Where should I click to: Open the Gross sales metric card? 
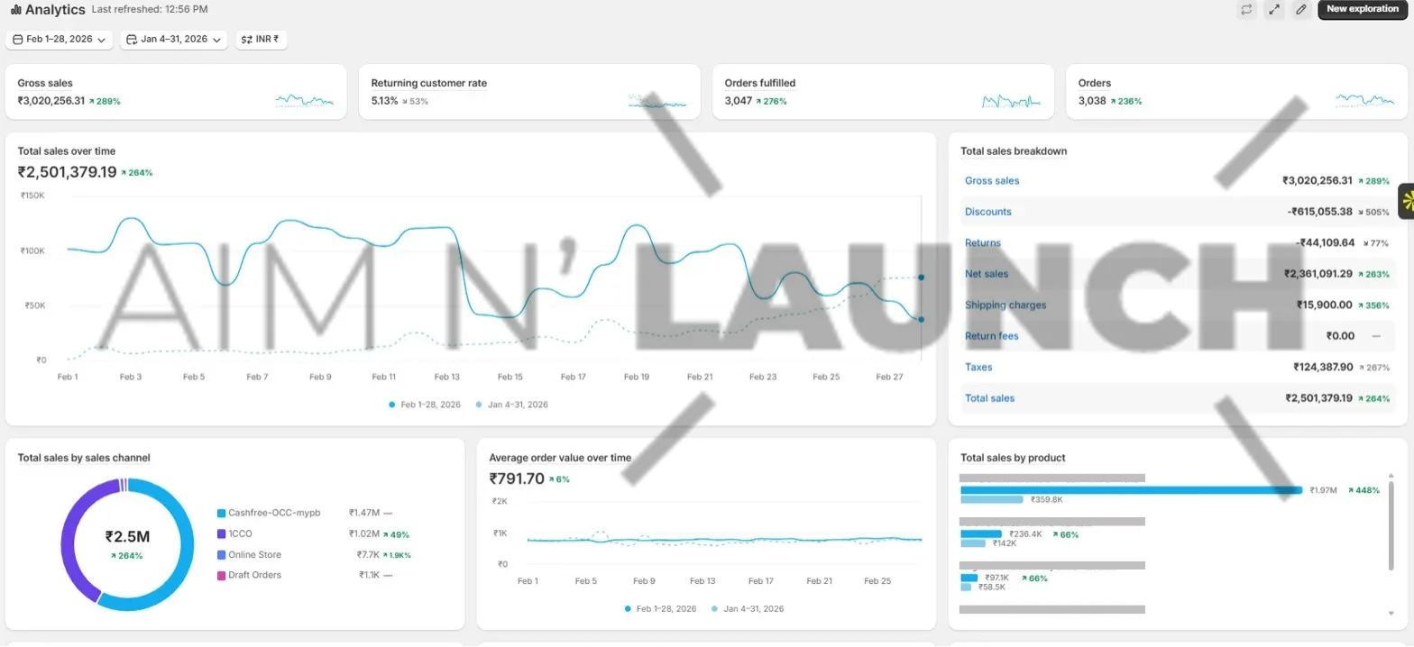[176, 92]
